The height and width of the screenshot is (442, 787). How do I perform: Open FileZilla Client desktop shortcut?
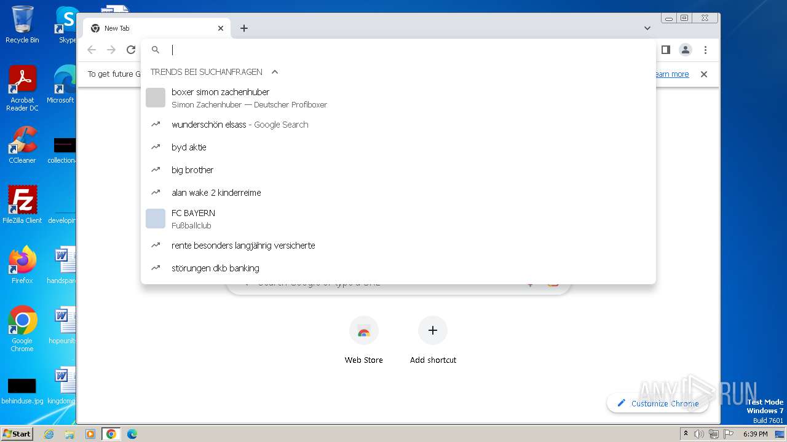22,205
